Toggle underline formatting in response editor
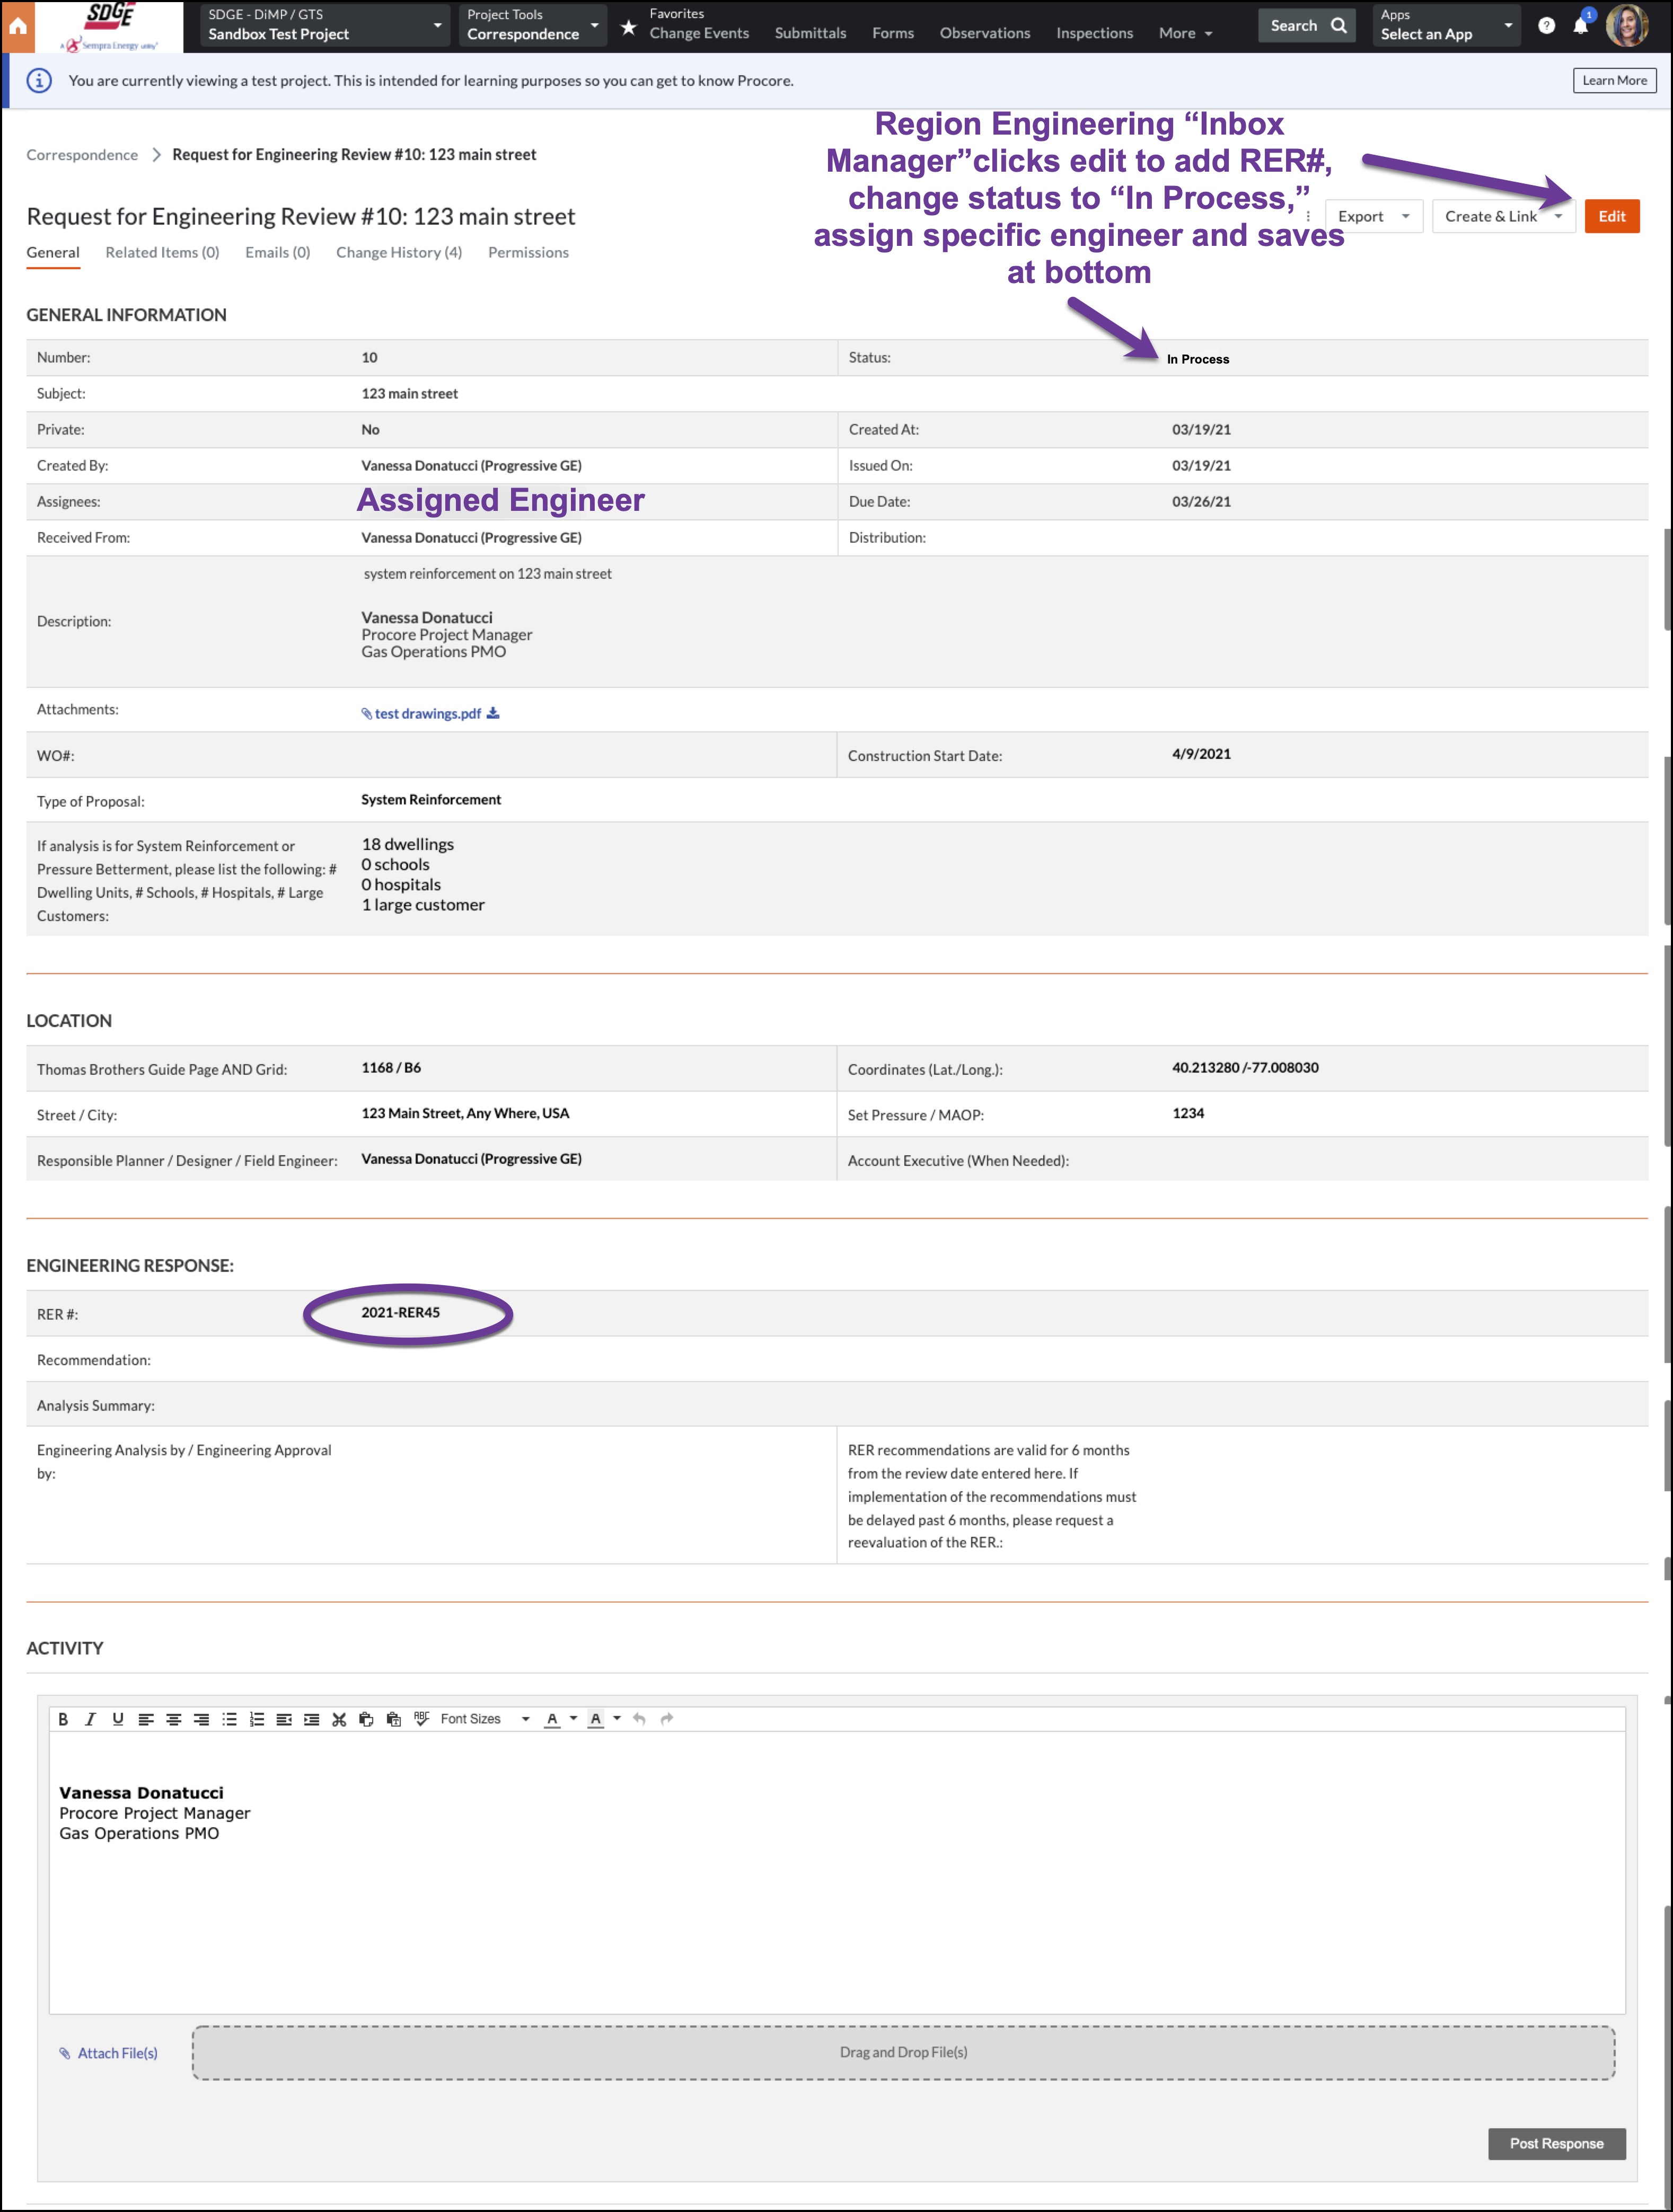Image resolution: width=1673 pixels, height=2212 pixels. (118, 1719)
